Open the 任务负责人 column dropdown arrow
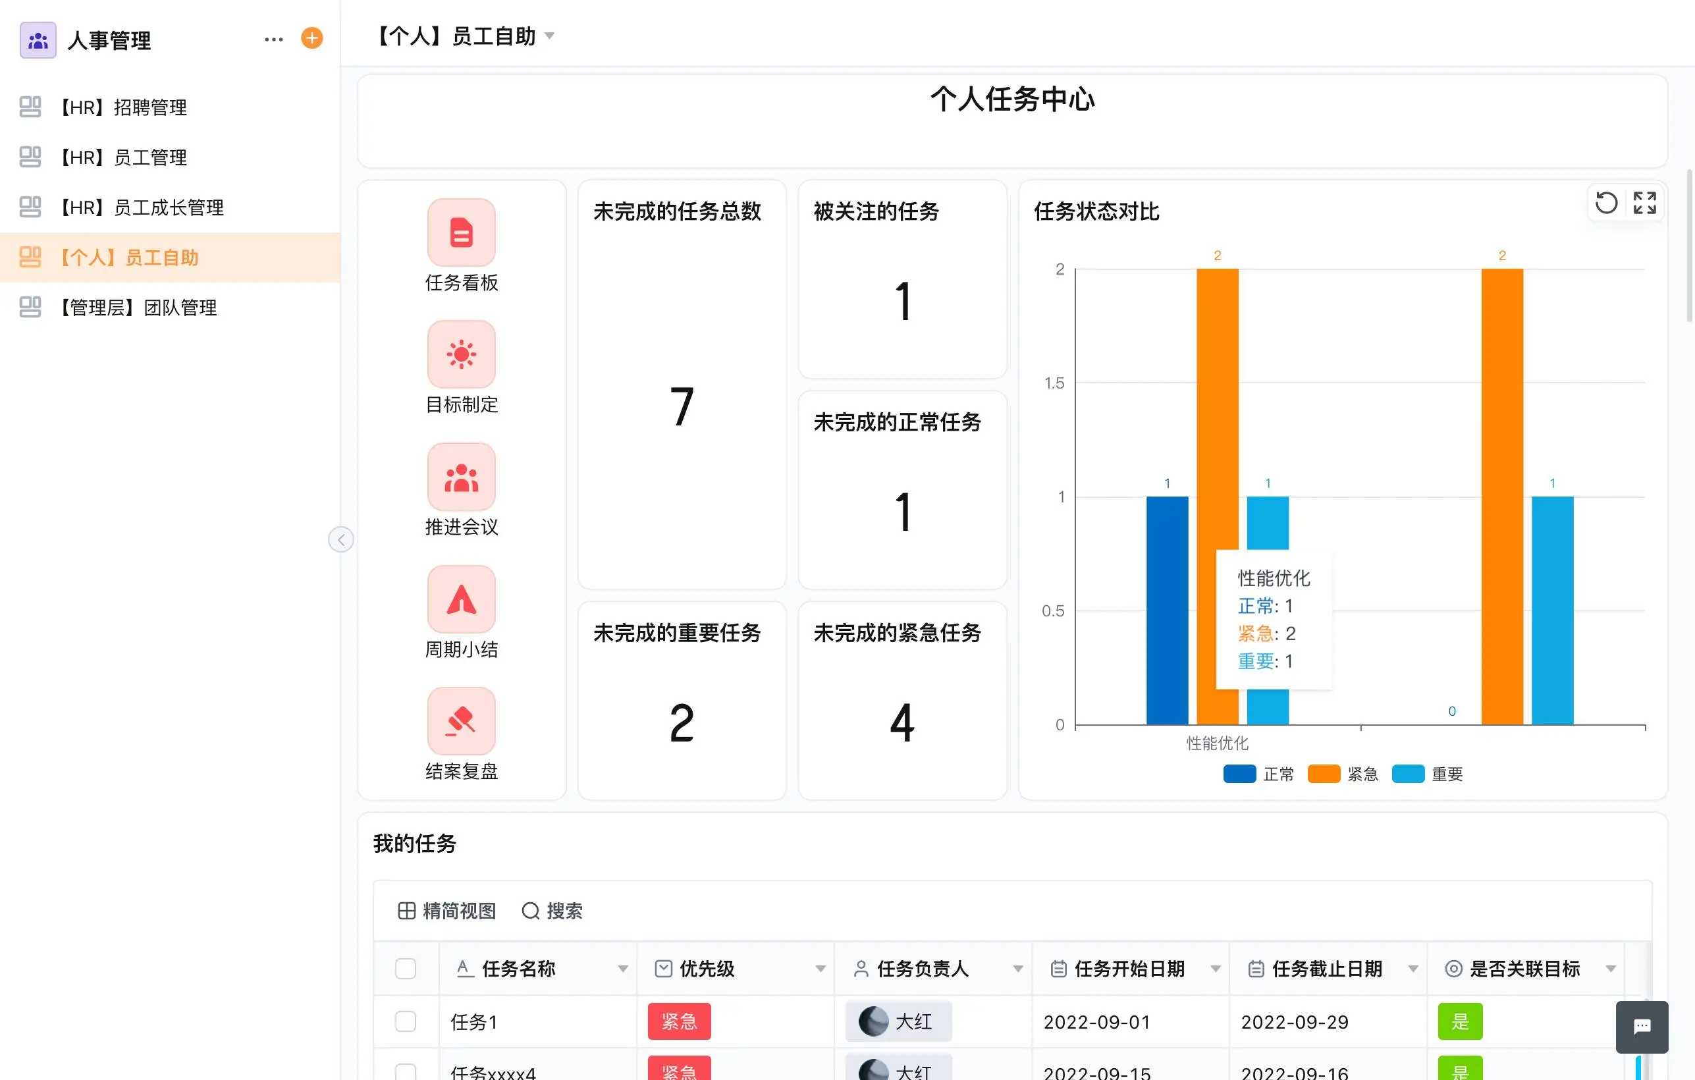This screenshot has height=1080, width=1695. (x=1018, y=969)
